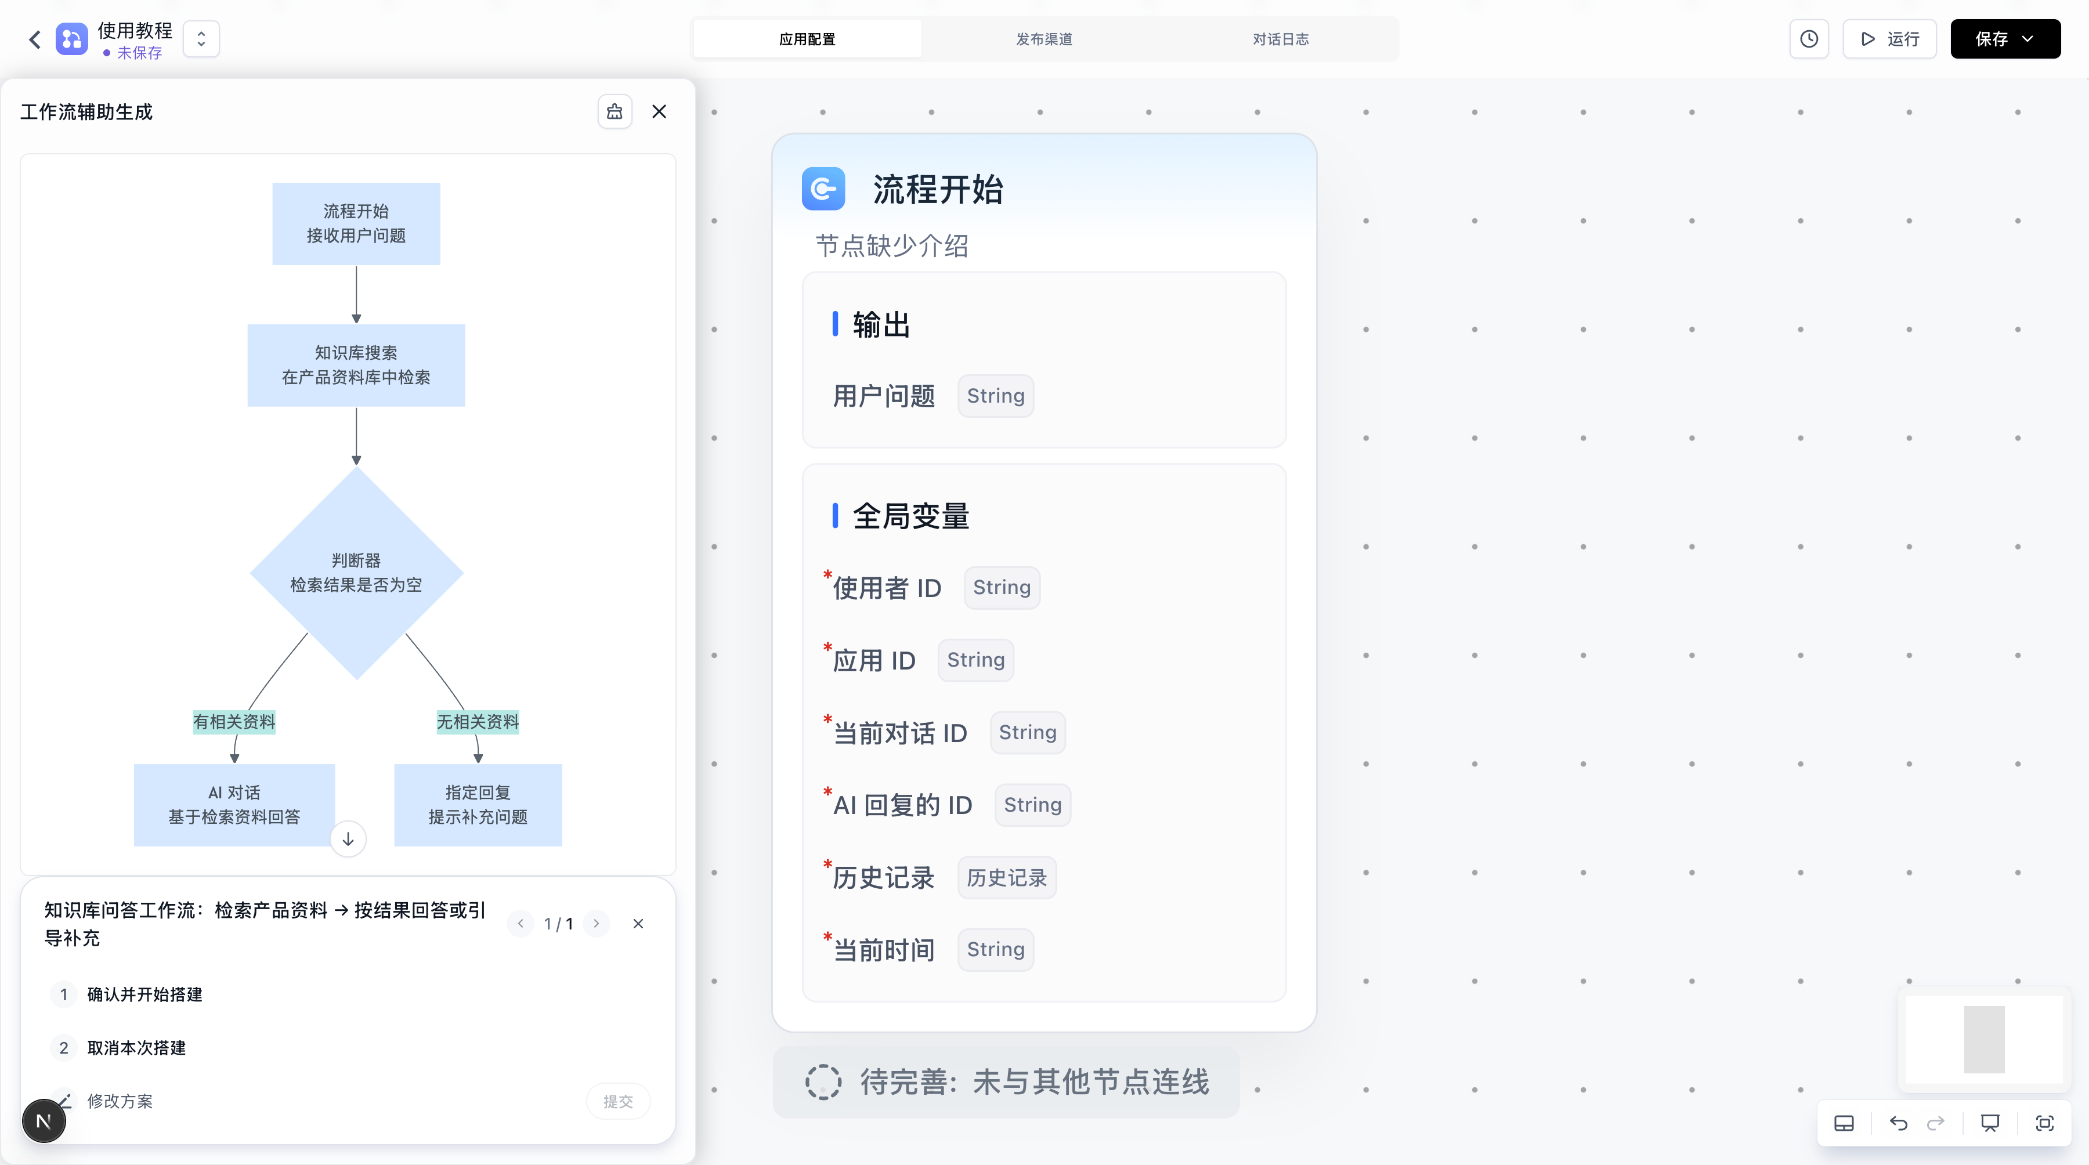Screen dimensions: 2089x1165
Task: Click the 待完善 status banner
Action: [1006, 1082]
